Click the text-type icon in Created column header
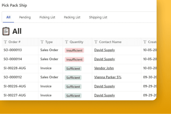 [x=145, y=42]
